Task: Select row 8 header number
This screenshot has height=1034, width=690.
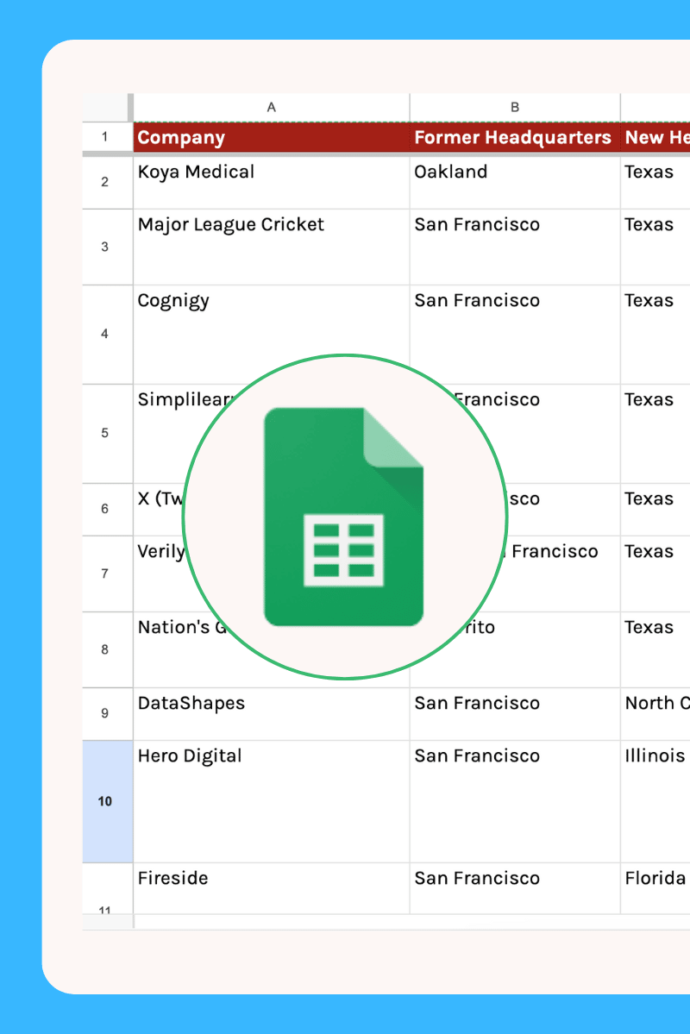Action: coord(105,649)
